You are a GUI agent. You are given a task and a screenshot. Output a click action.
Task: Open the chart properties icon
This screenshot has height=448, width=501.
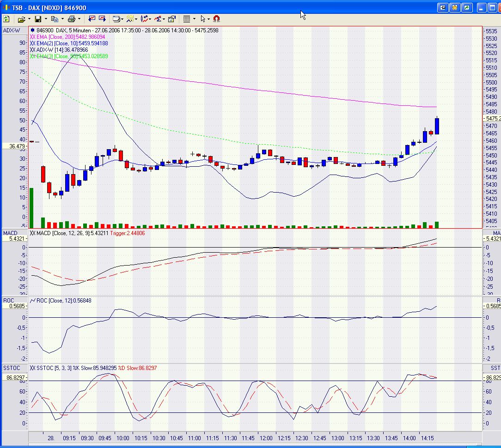(172, 19)
